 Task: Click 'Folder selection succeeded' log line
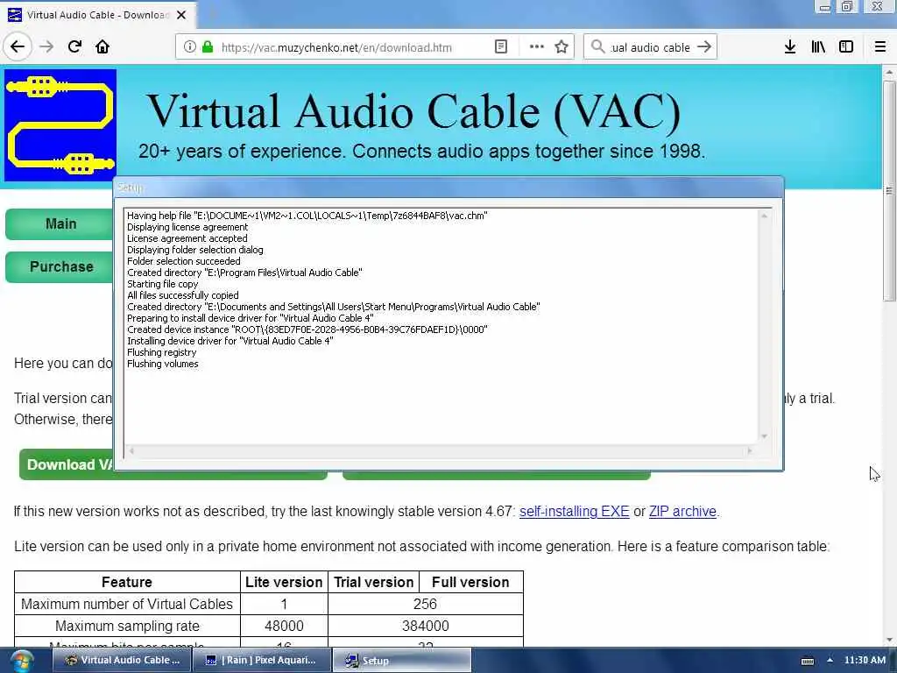[184, 261]
